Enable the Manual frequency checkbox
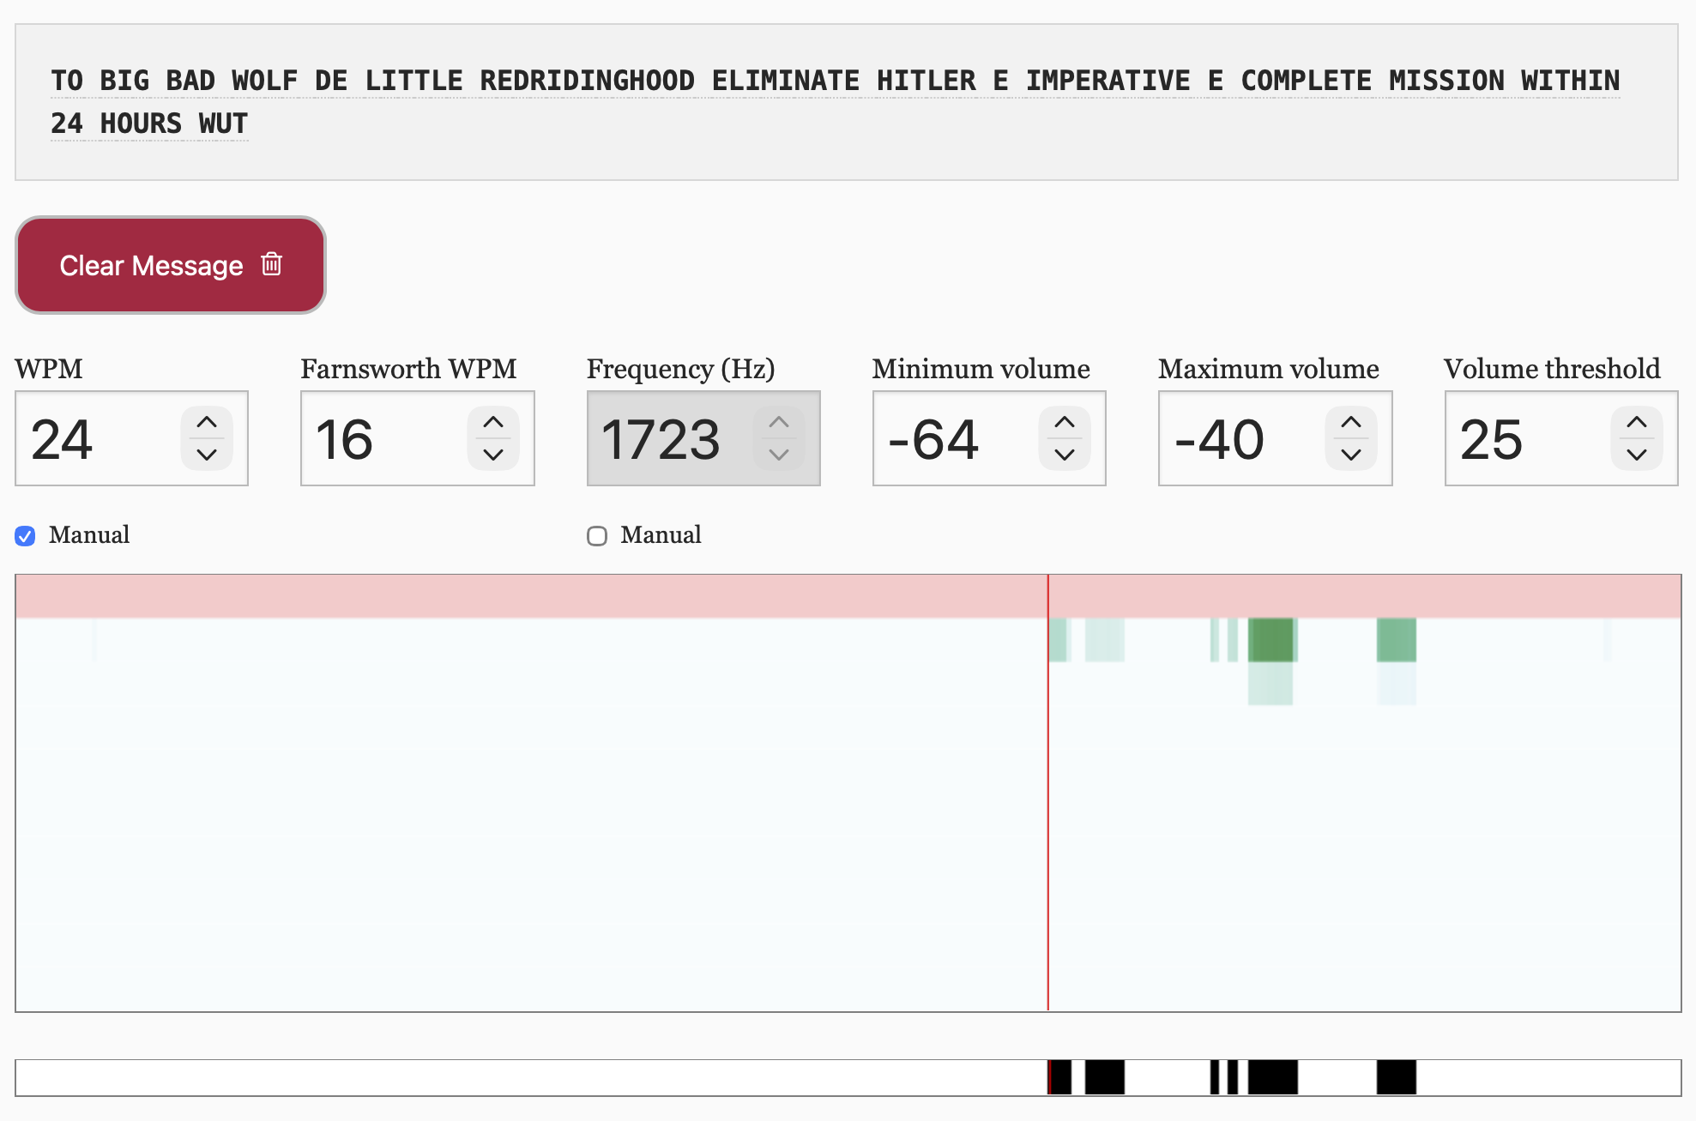Screen dimensions: 1696x1121 (597, 536)
